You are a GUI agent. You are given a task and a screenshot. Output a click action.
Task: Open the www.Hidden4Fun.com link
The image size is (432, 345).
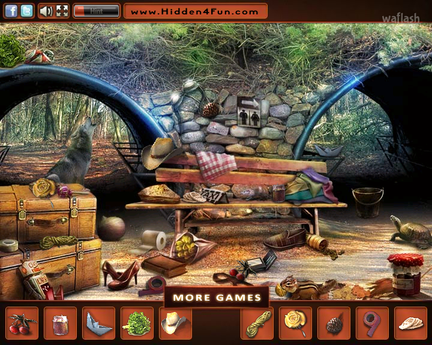click(x=196, y=11)
